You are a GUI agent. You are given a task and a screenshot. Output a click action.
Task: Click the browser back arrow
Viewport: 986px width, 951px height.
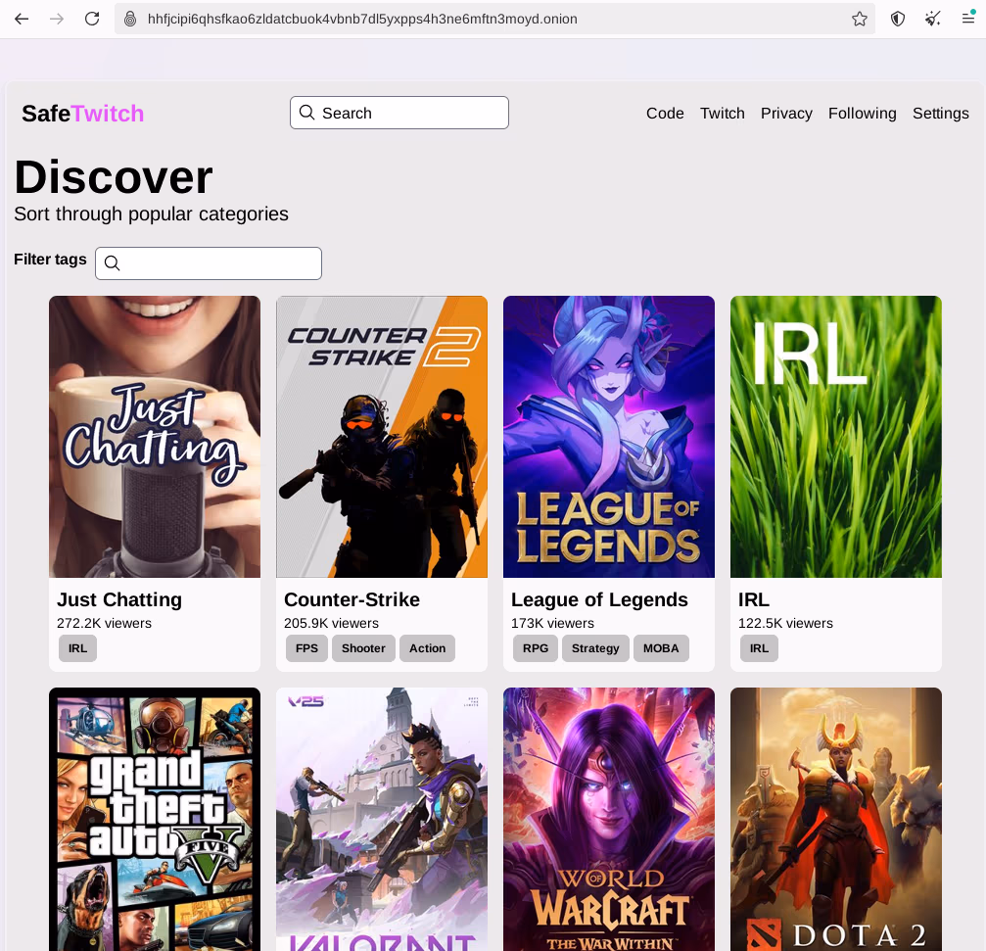[x=22, y=19]
